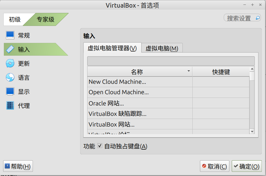Switch to 初级 basic mode
Viewport: 266px width, 176px height.
coord(15,19)
